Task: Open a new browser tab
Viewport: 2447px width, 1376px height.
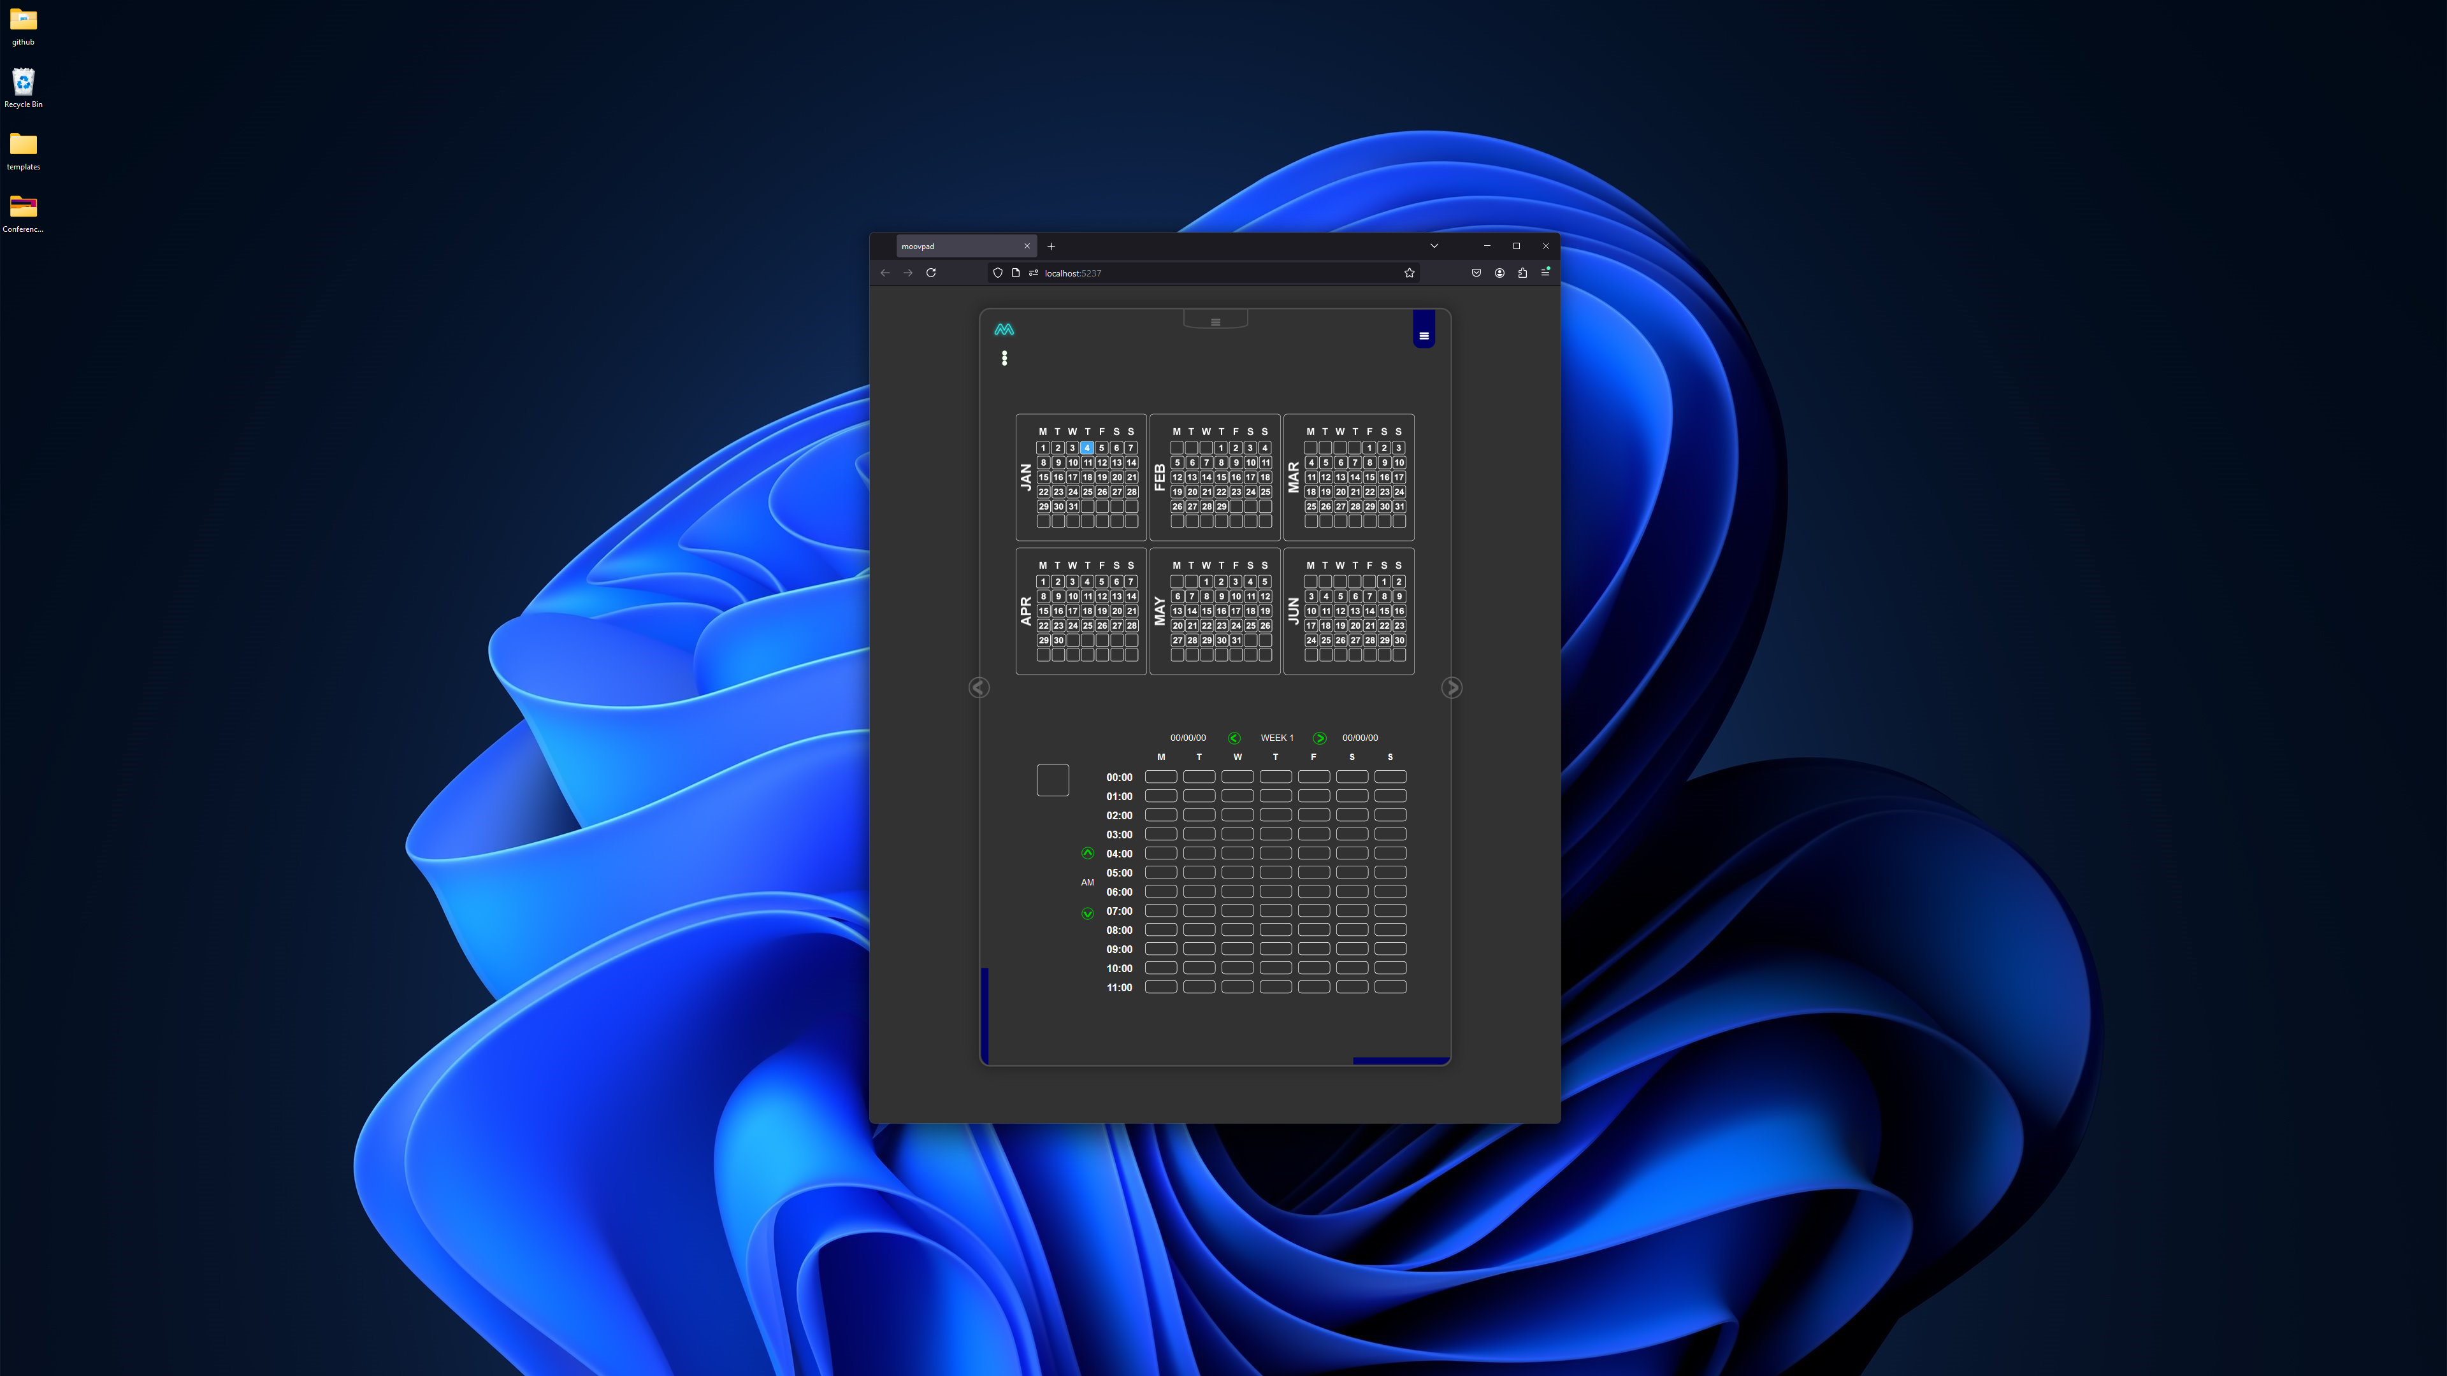Action: (1051, 246)
